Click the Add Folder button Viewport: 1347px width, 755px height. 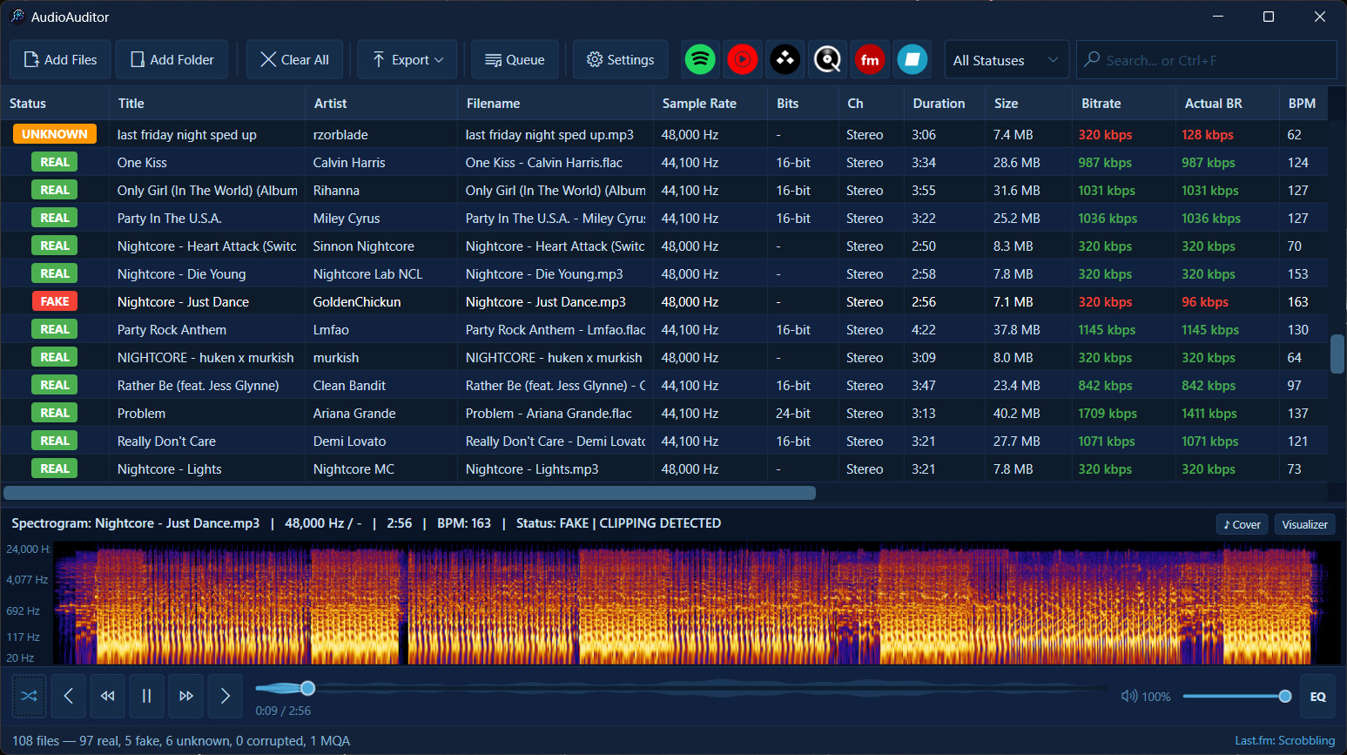click(x=172, y=60)
